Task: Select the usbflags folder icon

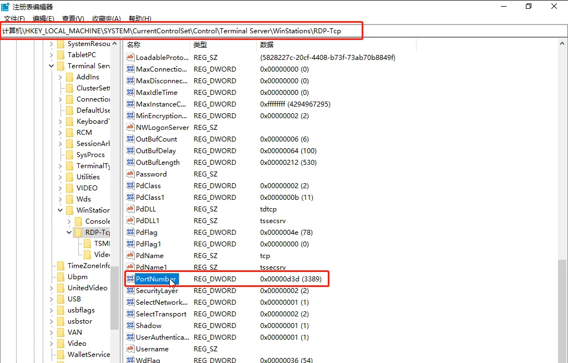Action: point(60,310)
